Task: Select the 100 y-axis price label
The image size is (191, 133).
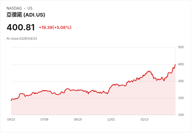Action: point(181,115)
